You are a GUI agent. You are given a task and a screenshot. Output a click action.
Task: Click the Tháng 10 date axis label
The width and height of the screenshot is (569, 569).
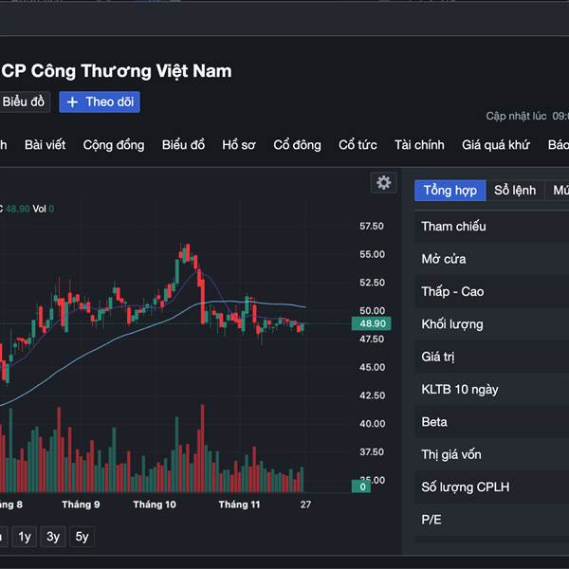(155, 505)
